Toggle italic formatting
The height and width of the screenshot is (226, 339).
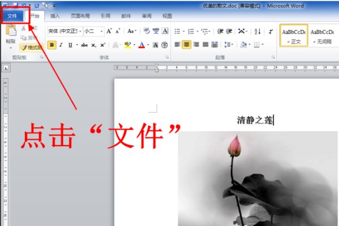[x=61, y=45]
